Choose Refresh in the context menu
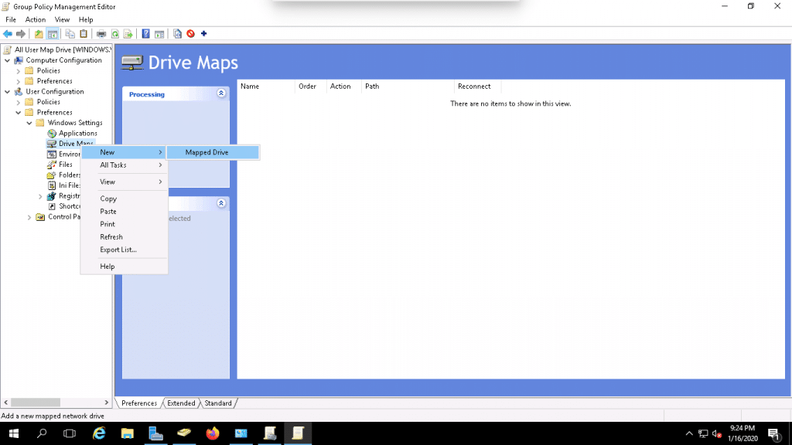 click(125, 236)
